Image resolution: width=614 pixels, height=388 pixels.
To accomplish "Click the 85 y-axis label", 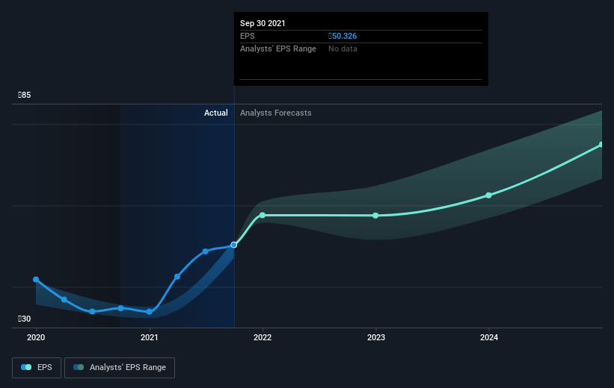I will click(24, 95).
